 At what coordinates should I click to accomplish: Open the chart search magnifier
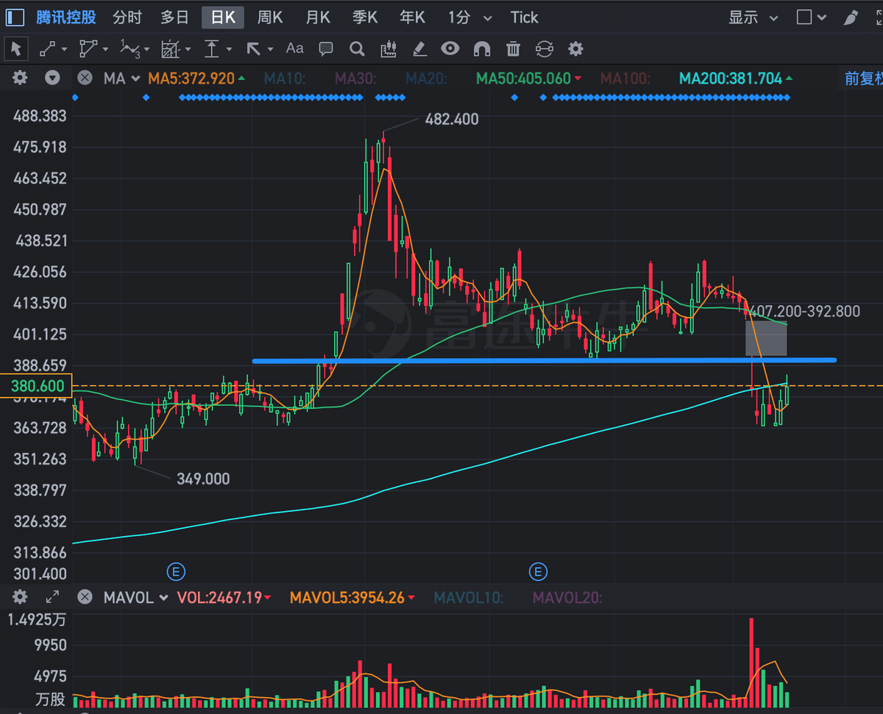pos(357,49)
